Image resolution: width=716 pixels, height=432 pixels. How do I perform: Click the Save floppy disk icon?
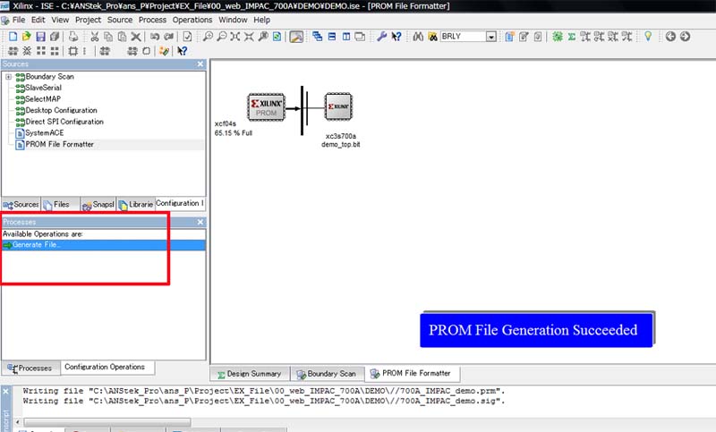[40, 37]
